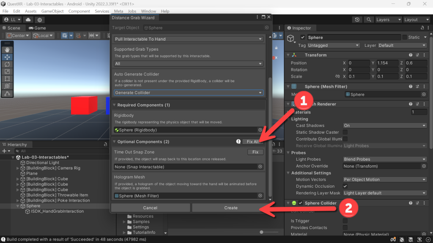Open the Layers dropdown
This screenshot has width=433, height=243.
388,20
